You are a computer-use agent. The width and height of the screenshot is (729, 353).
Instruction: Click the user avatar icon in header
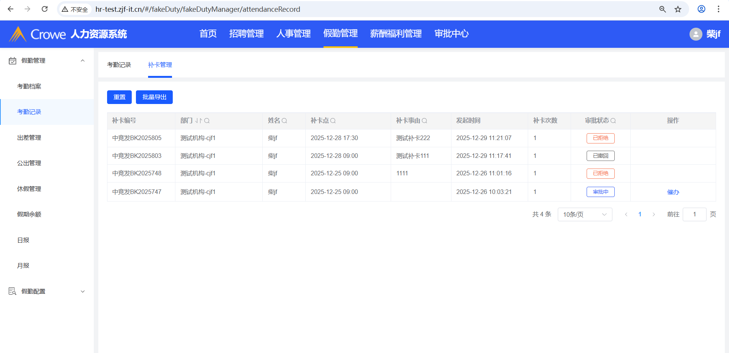pyautogui.click(x=696, y=34)
